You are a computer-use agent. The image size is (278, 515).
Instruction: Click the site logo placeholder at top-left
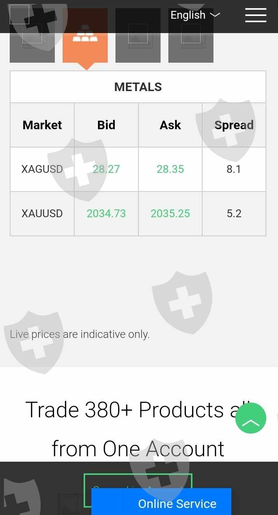click(19, 14)
